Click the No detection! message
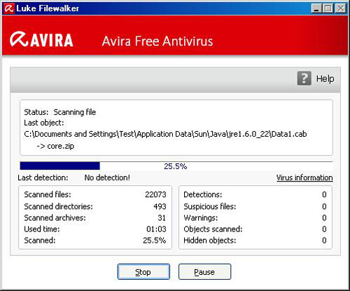The width and height of the screenshot is (350, 291). point(107,177)
